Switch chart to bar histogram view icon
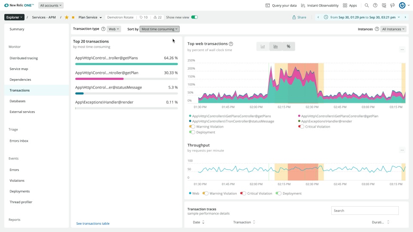Viewport: 413px width, 232px height. tap(275, 46)
